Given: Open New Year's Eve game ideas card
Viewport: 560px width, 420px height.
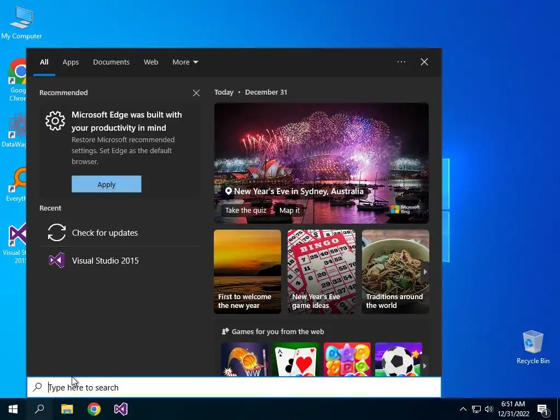Looking at the screenshot, I should 322,271.
